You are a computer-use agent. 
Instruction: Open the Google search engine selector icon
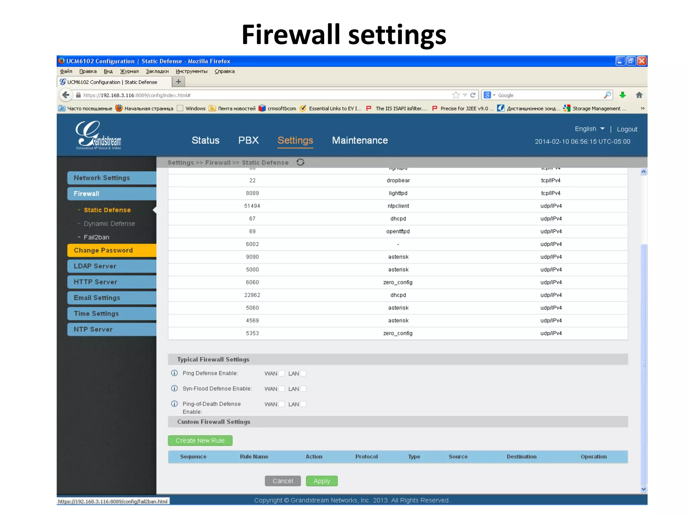[489, 95]
